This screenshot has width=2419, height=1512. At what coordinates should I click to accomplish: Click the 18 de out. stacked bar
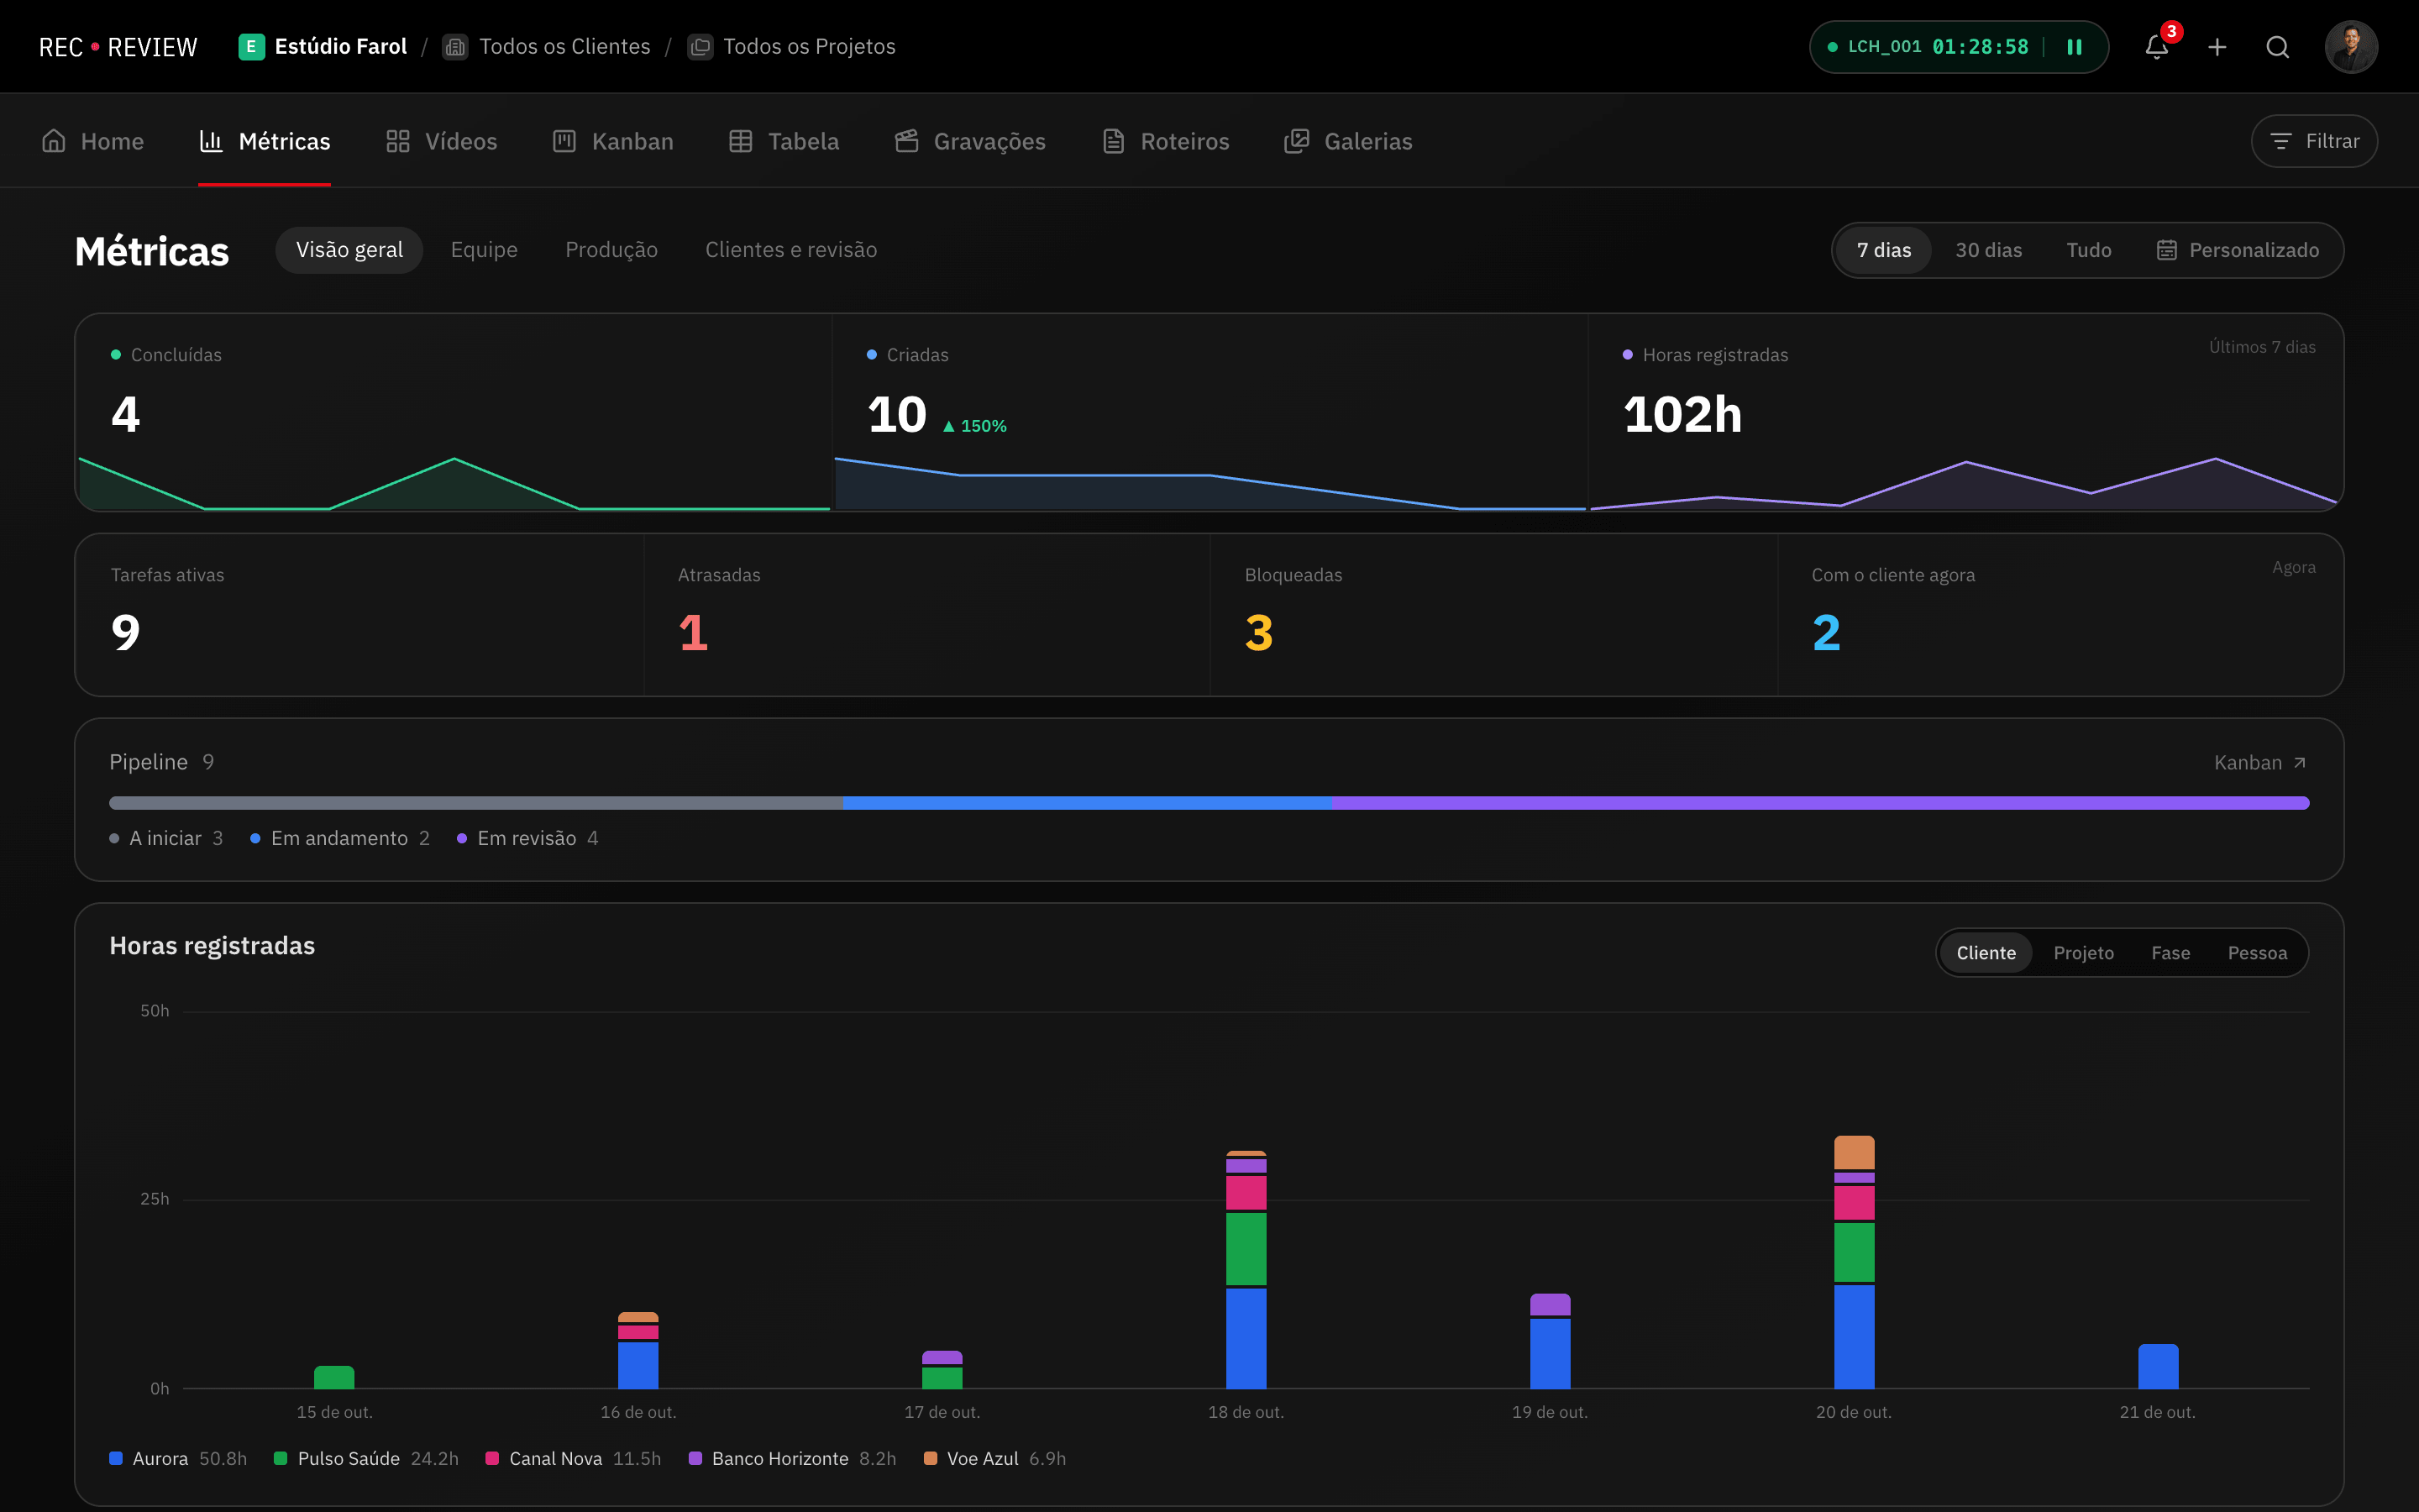click(1246, 1270)
